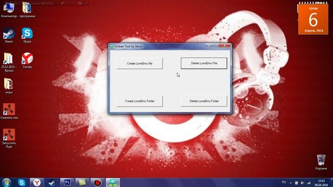Select the Steam desktop shortcut

(9, 35)
